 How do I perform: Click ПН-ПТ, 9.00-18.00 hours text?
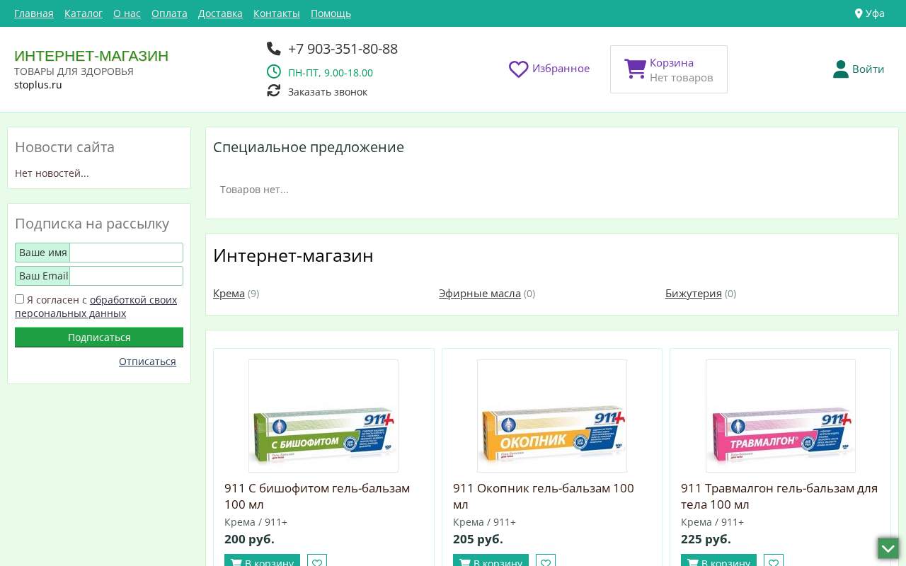pos(331,73)
